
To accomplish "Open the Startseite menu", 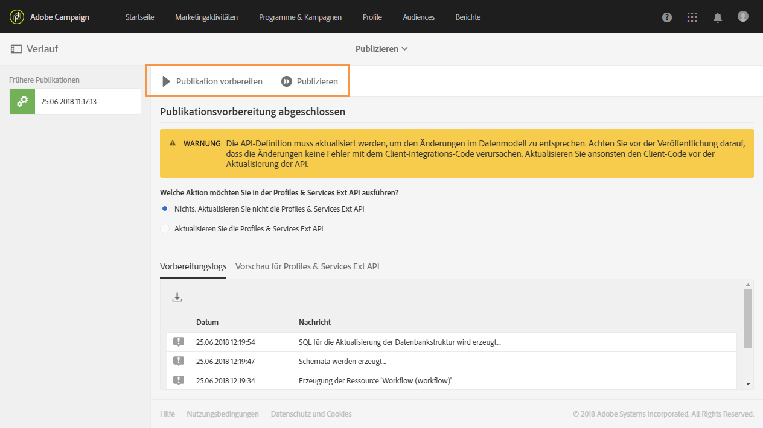I will (x=140, y=17).
